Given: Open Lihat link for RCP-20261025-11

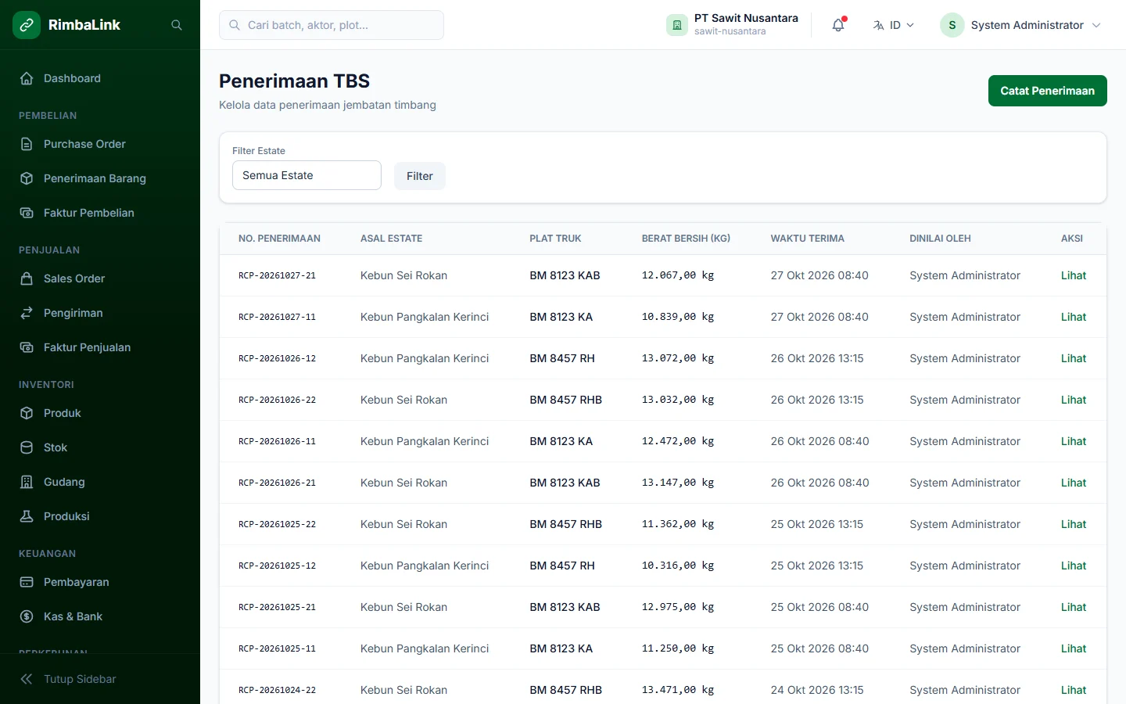Looking at the screenshot, I should 1074,648.
